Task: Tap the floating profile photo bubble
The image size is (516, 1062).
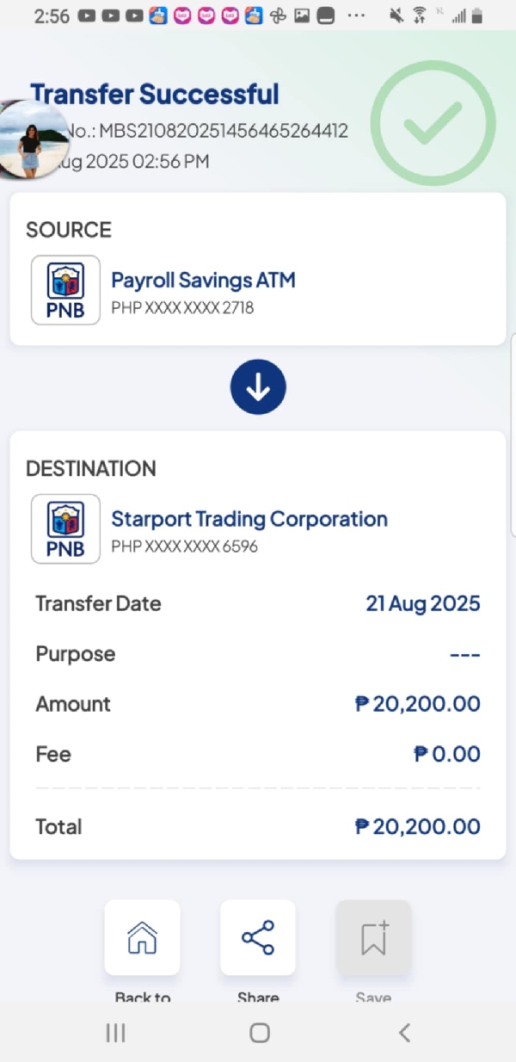Action: coord(32,139)
